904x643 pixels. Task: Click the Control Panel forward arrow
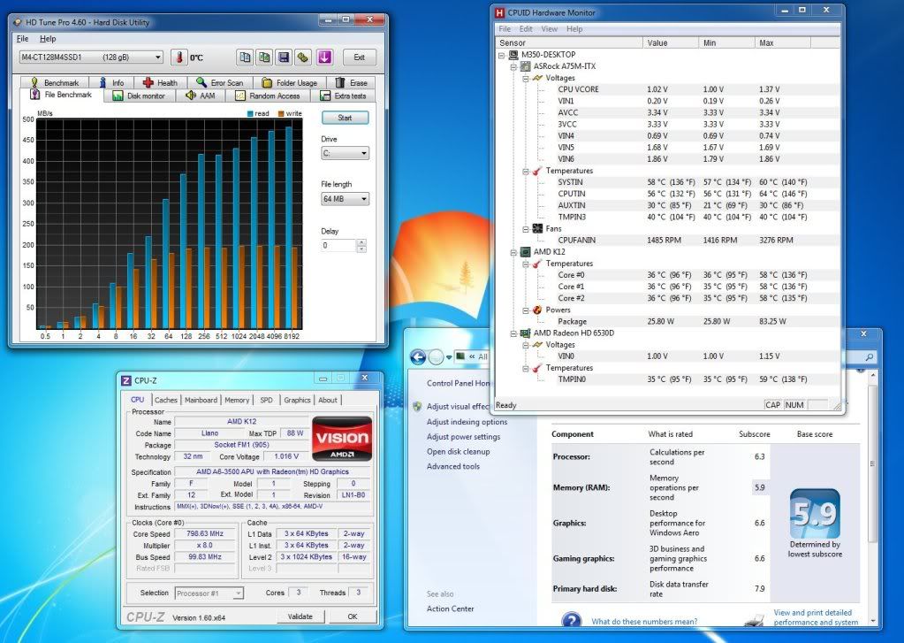pos(437,357)
